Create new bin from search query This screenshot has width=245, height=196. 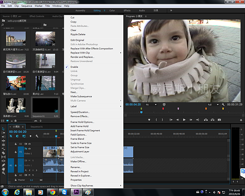pos(45,25)
